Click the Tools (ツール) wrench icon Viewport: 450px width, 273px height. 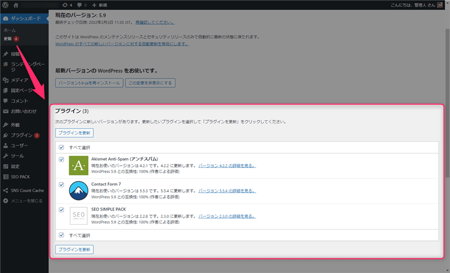coord(6,156)
